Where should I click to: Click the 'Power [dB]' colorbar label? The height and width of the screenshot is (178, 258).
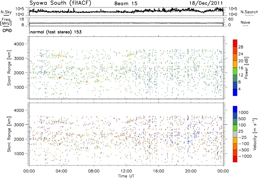click(246, 68)
